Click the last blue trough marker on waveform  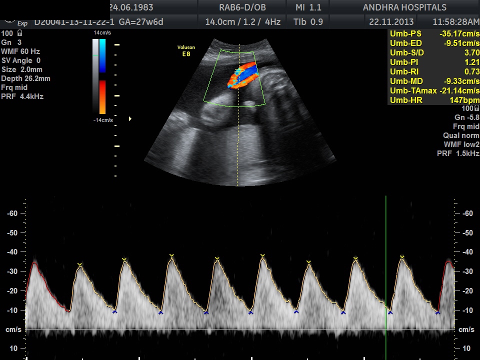437,312
